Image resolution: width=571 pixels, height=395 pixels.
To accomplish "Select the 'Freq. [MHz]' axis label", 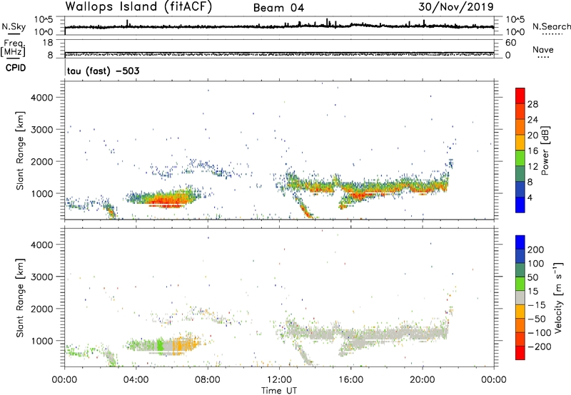I will [13, 48].
